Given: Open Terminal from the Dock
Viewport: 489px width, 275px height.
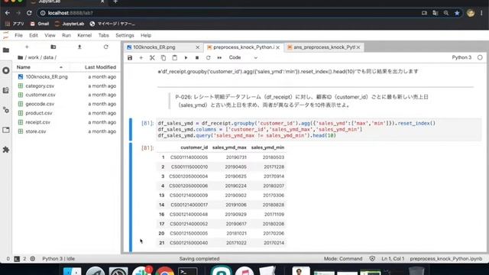Looking at the screenshot, I should [187, 271].
